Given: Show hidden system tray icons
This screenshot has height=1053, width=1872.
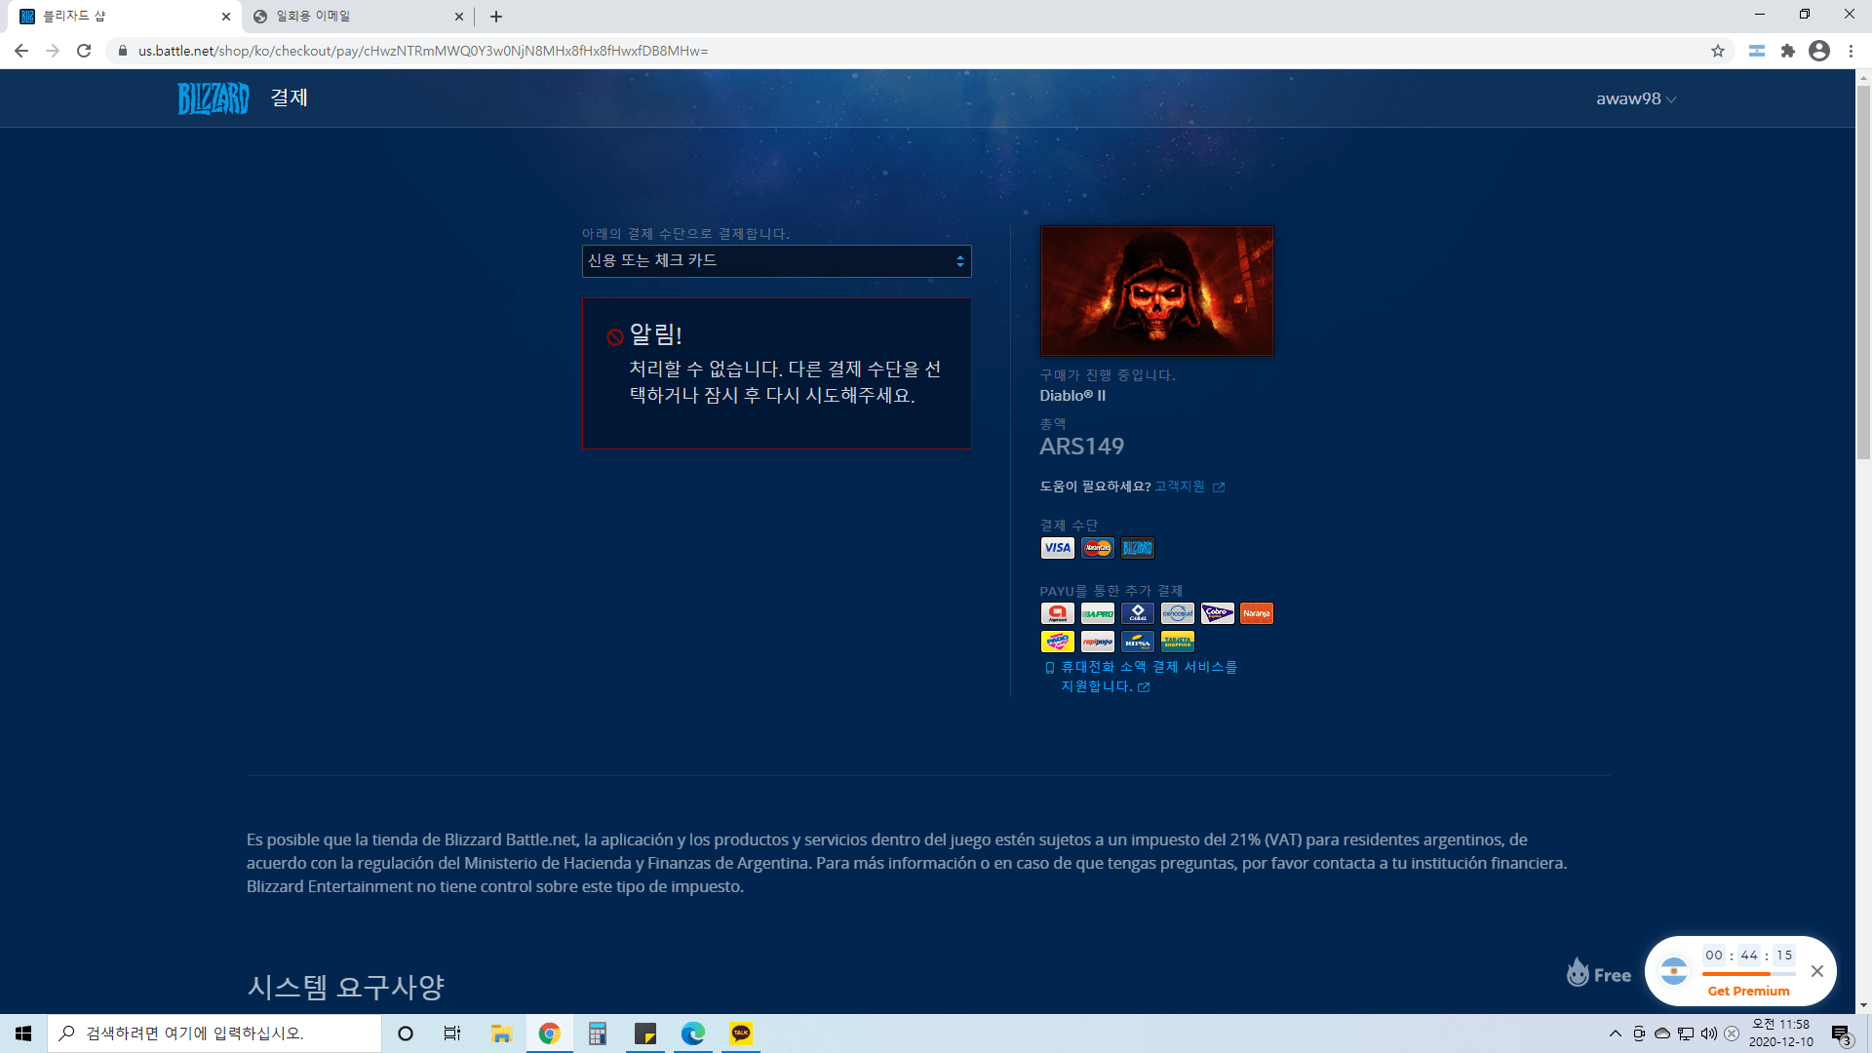Looking at the screenshot, I should [x=1616, y=1033].
